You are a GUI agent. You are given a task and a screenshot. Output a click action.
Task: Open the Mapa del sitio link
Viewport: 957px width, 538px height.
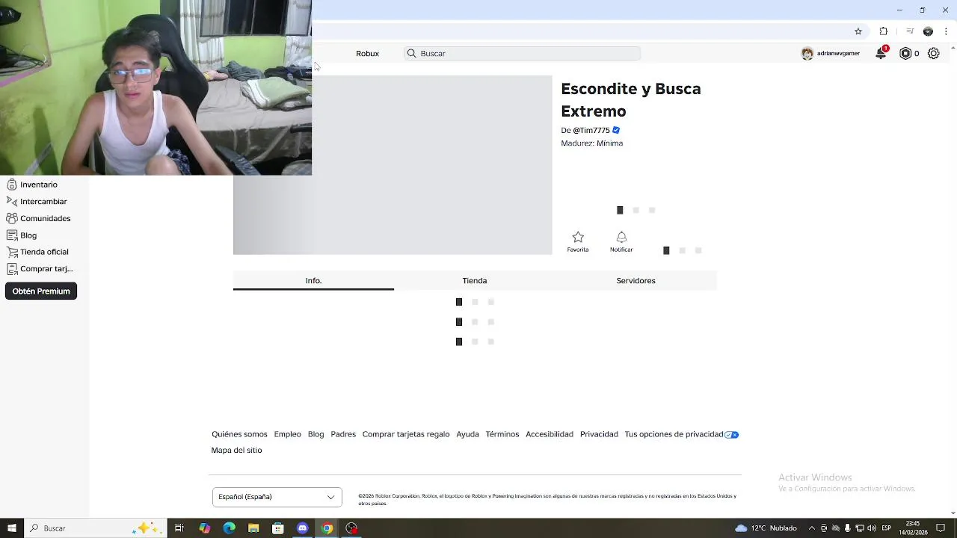(x=236, y=451)
